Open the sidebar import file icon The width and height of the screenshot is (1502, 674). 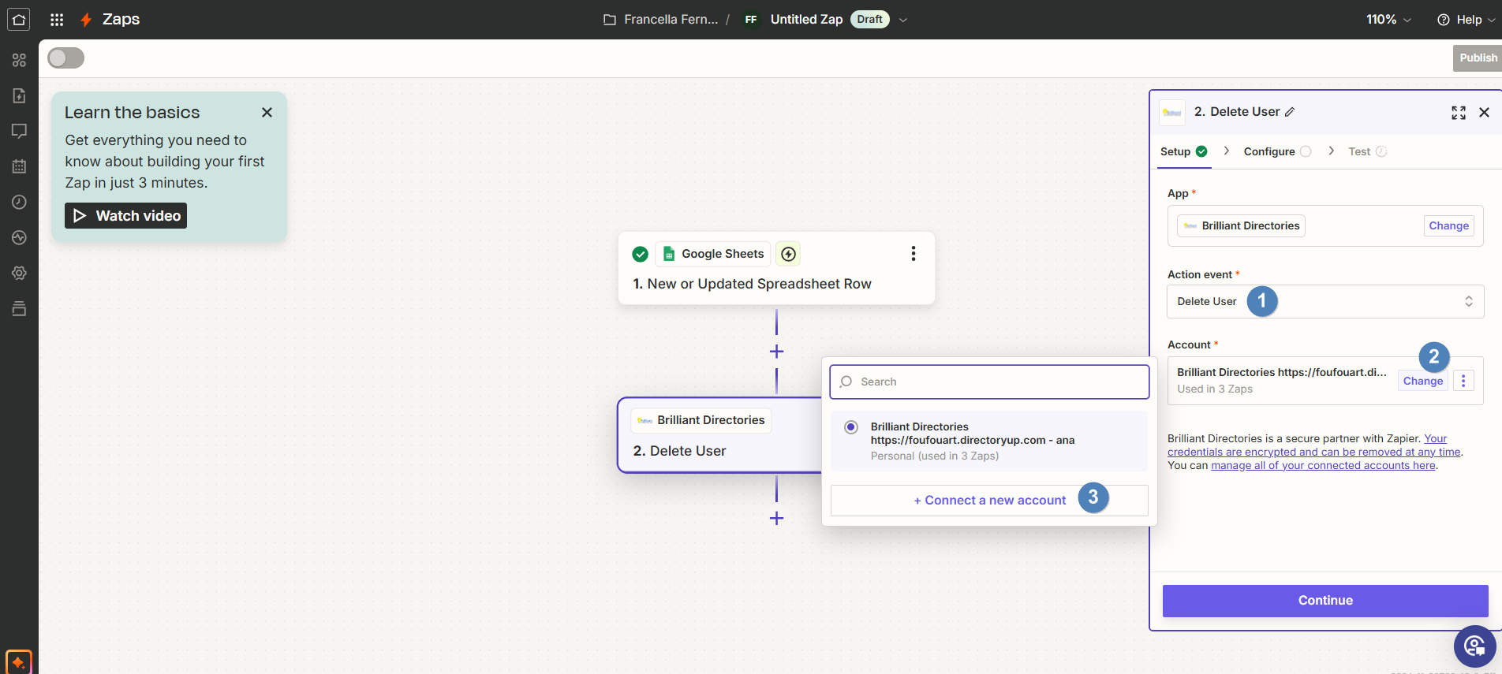[x=19, y=95]
